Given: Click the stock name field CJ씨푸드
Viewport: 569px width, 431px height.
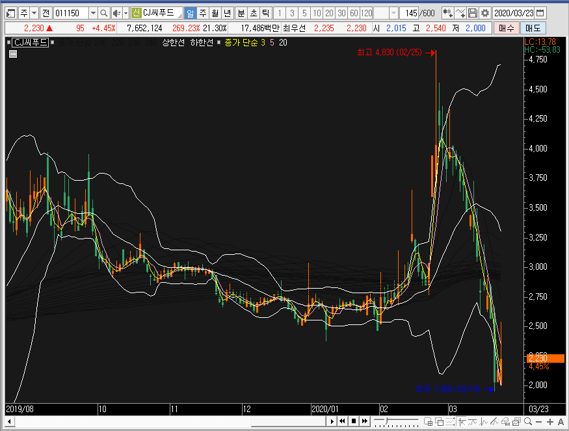Looking at the screenshot, I should click(162, 14).
